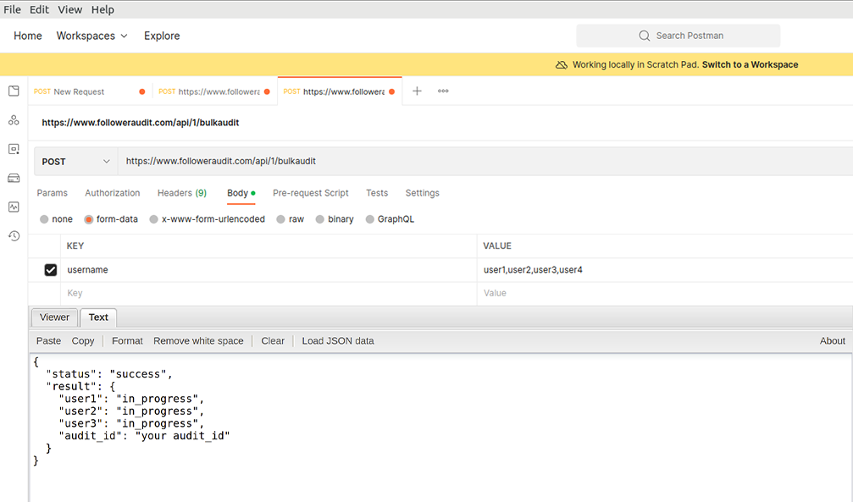Click Format in the JSON toolbar
The width and height of the screenshot is (853, 502).
click(127, 341)
